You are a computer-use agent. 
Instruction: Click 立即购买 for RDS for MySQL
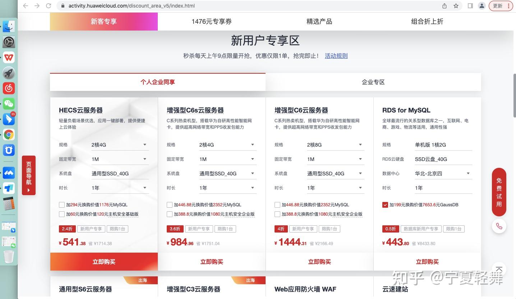point(427,262)
